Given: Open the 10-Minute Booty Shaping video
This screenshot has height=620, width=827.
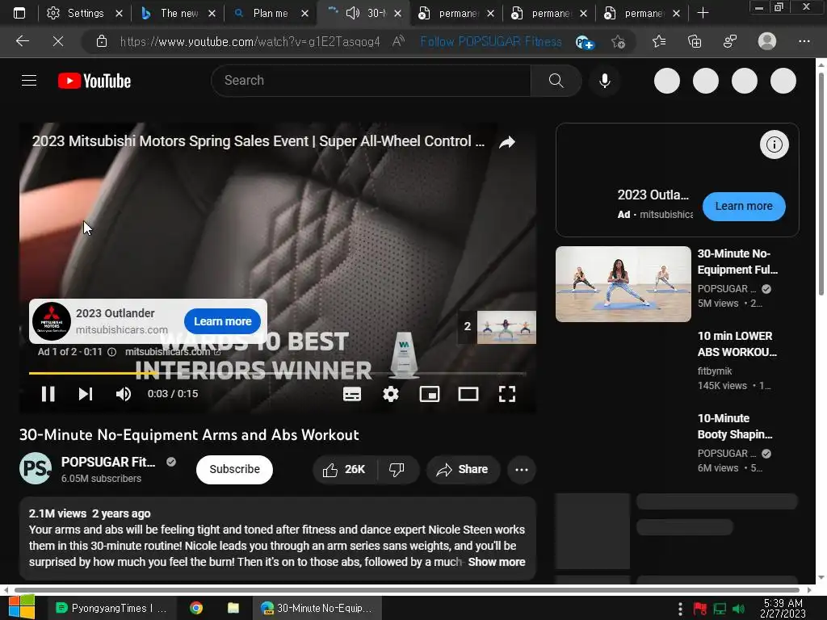Looking at the screenshot, I should click(x=735, y=426).
